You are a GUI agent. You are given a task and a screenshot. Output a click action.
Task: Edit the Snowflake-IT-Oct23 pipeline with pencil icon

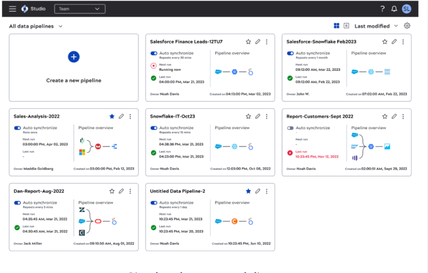[258, 117]
